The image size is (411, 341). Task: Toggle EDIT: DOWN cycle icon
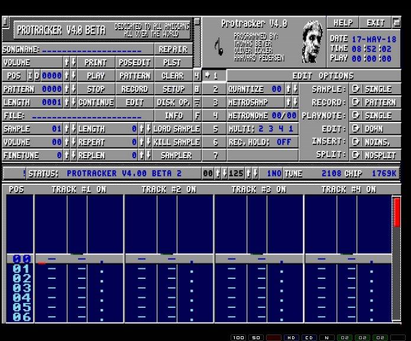[x=355, y=128]
